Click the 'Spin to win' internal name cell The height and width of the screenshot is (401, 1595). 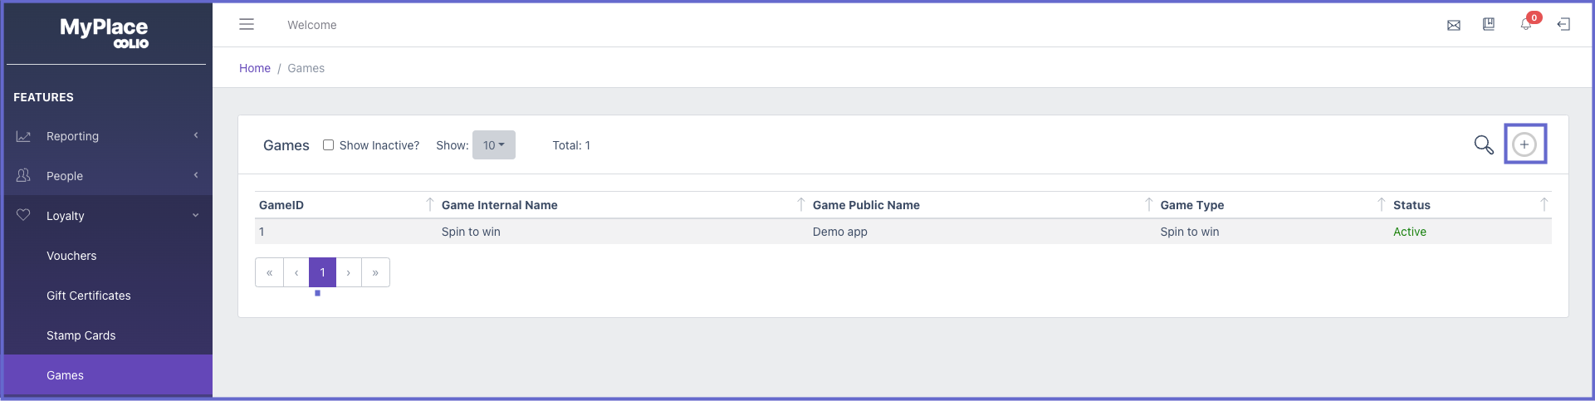(471, 232)
